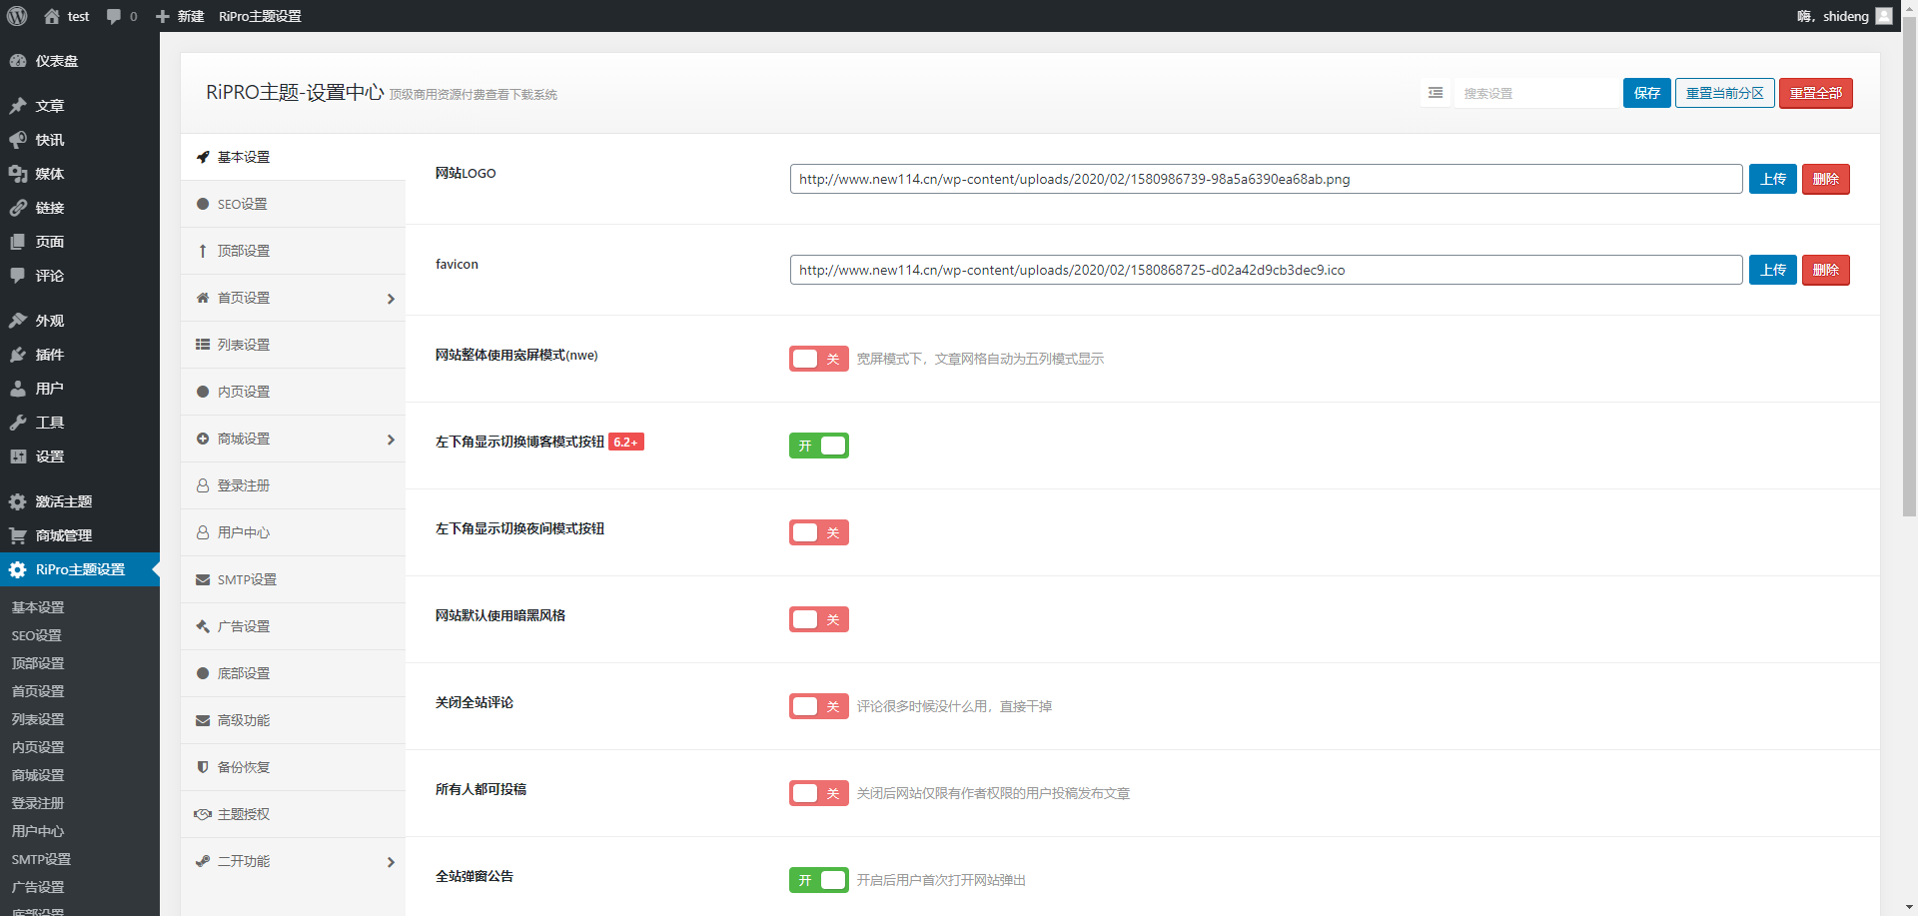Screen dimensions: 1918x916
Task: Click the RiPro主题设置 gear icon in the sidebar
Action: coord(18,569)
